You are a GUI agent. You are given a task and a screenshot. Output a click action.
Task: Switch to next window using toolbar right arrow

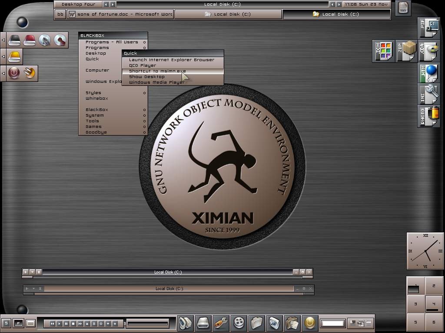339,4
